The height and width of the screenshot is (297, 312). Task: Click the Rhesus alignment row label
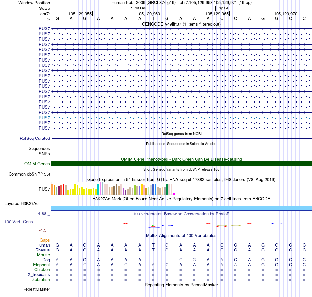coord(43,250)
